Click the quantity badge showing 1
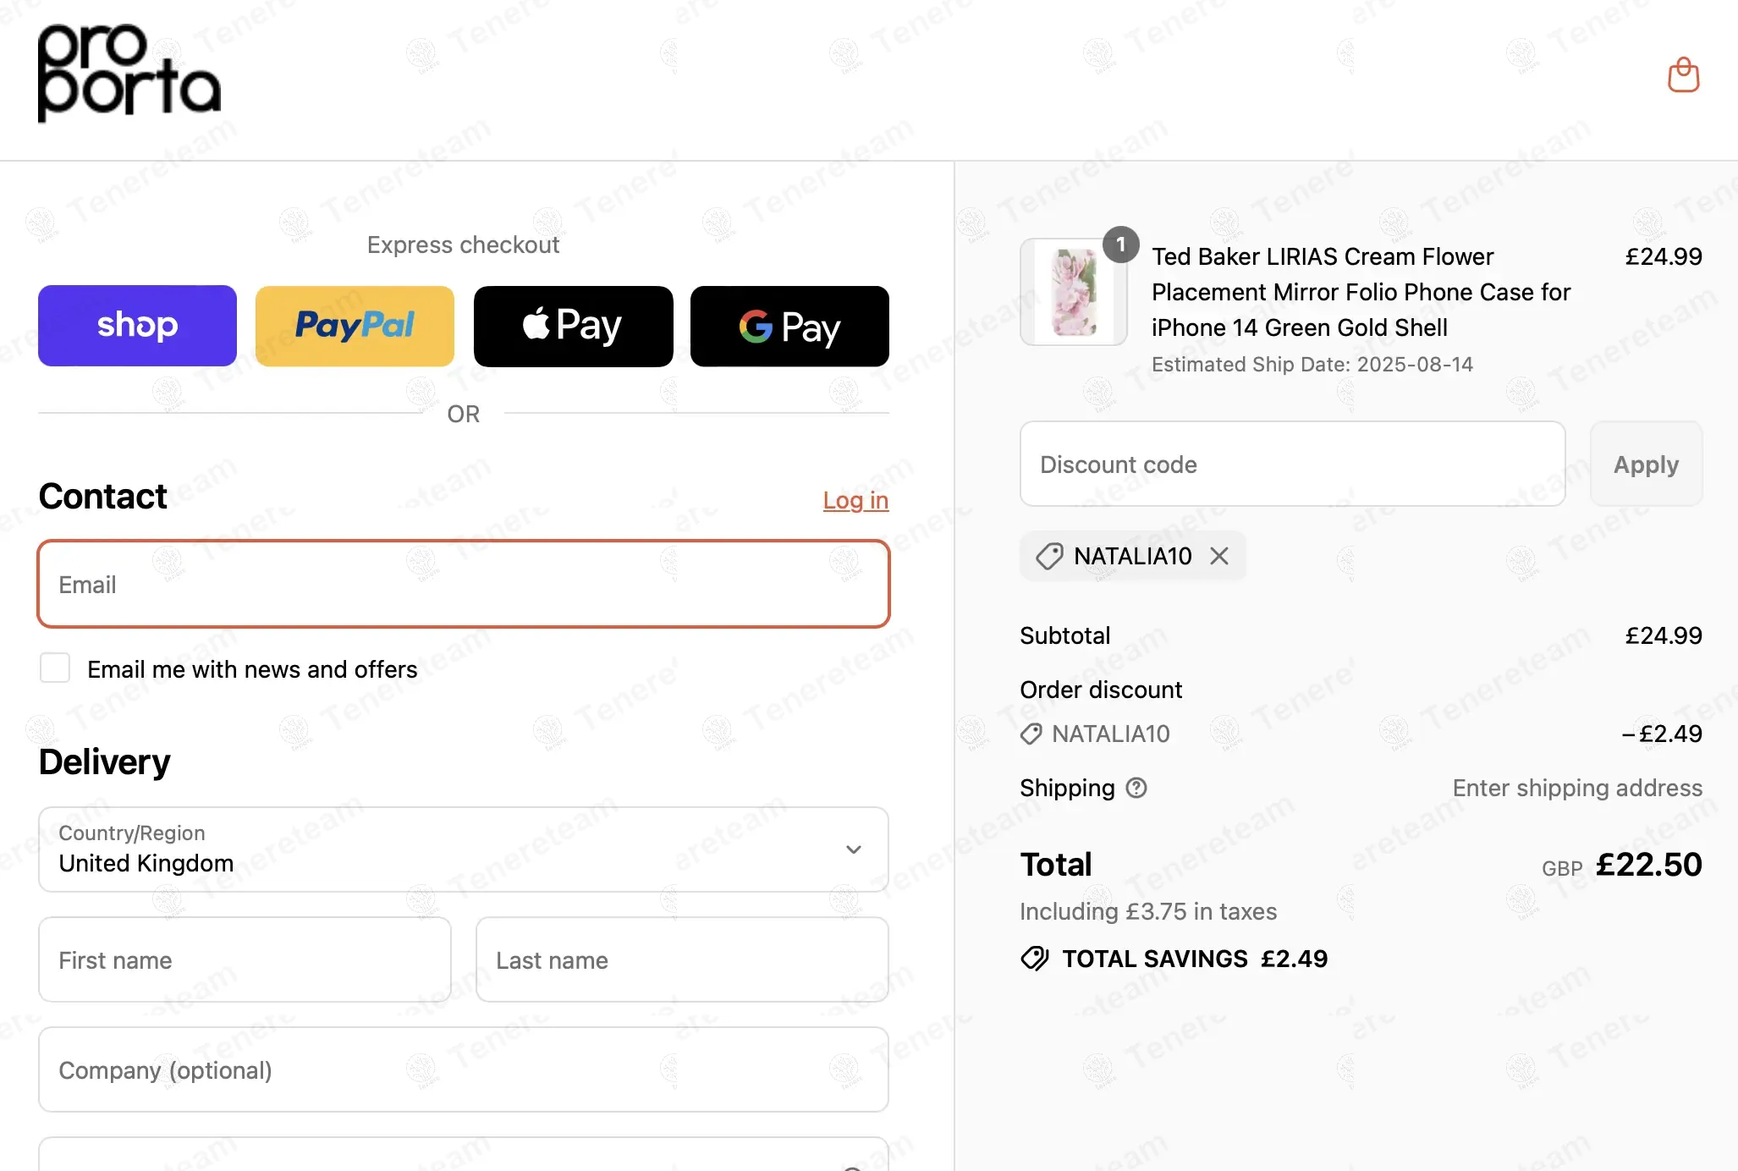Screen dimensions: 1738x1171 (1120, 245)
